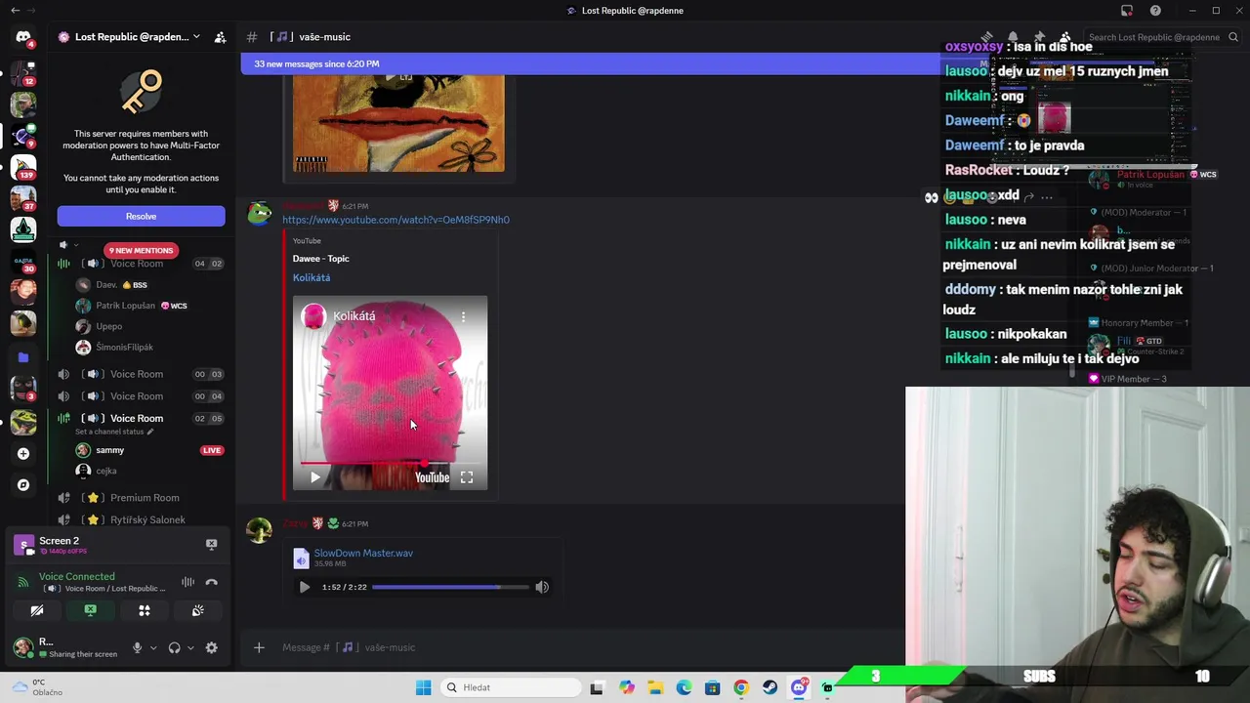The image size is (1250, 703).
Task: Seek in the SlowDown Master.wav progress bar
Action: [450, 587]
